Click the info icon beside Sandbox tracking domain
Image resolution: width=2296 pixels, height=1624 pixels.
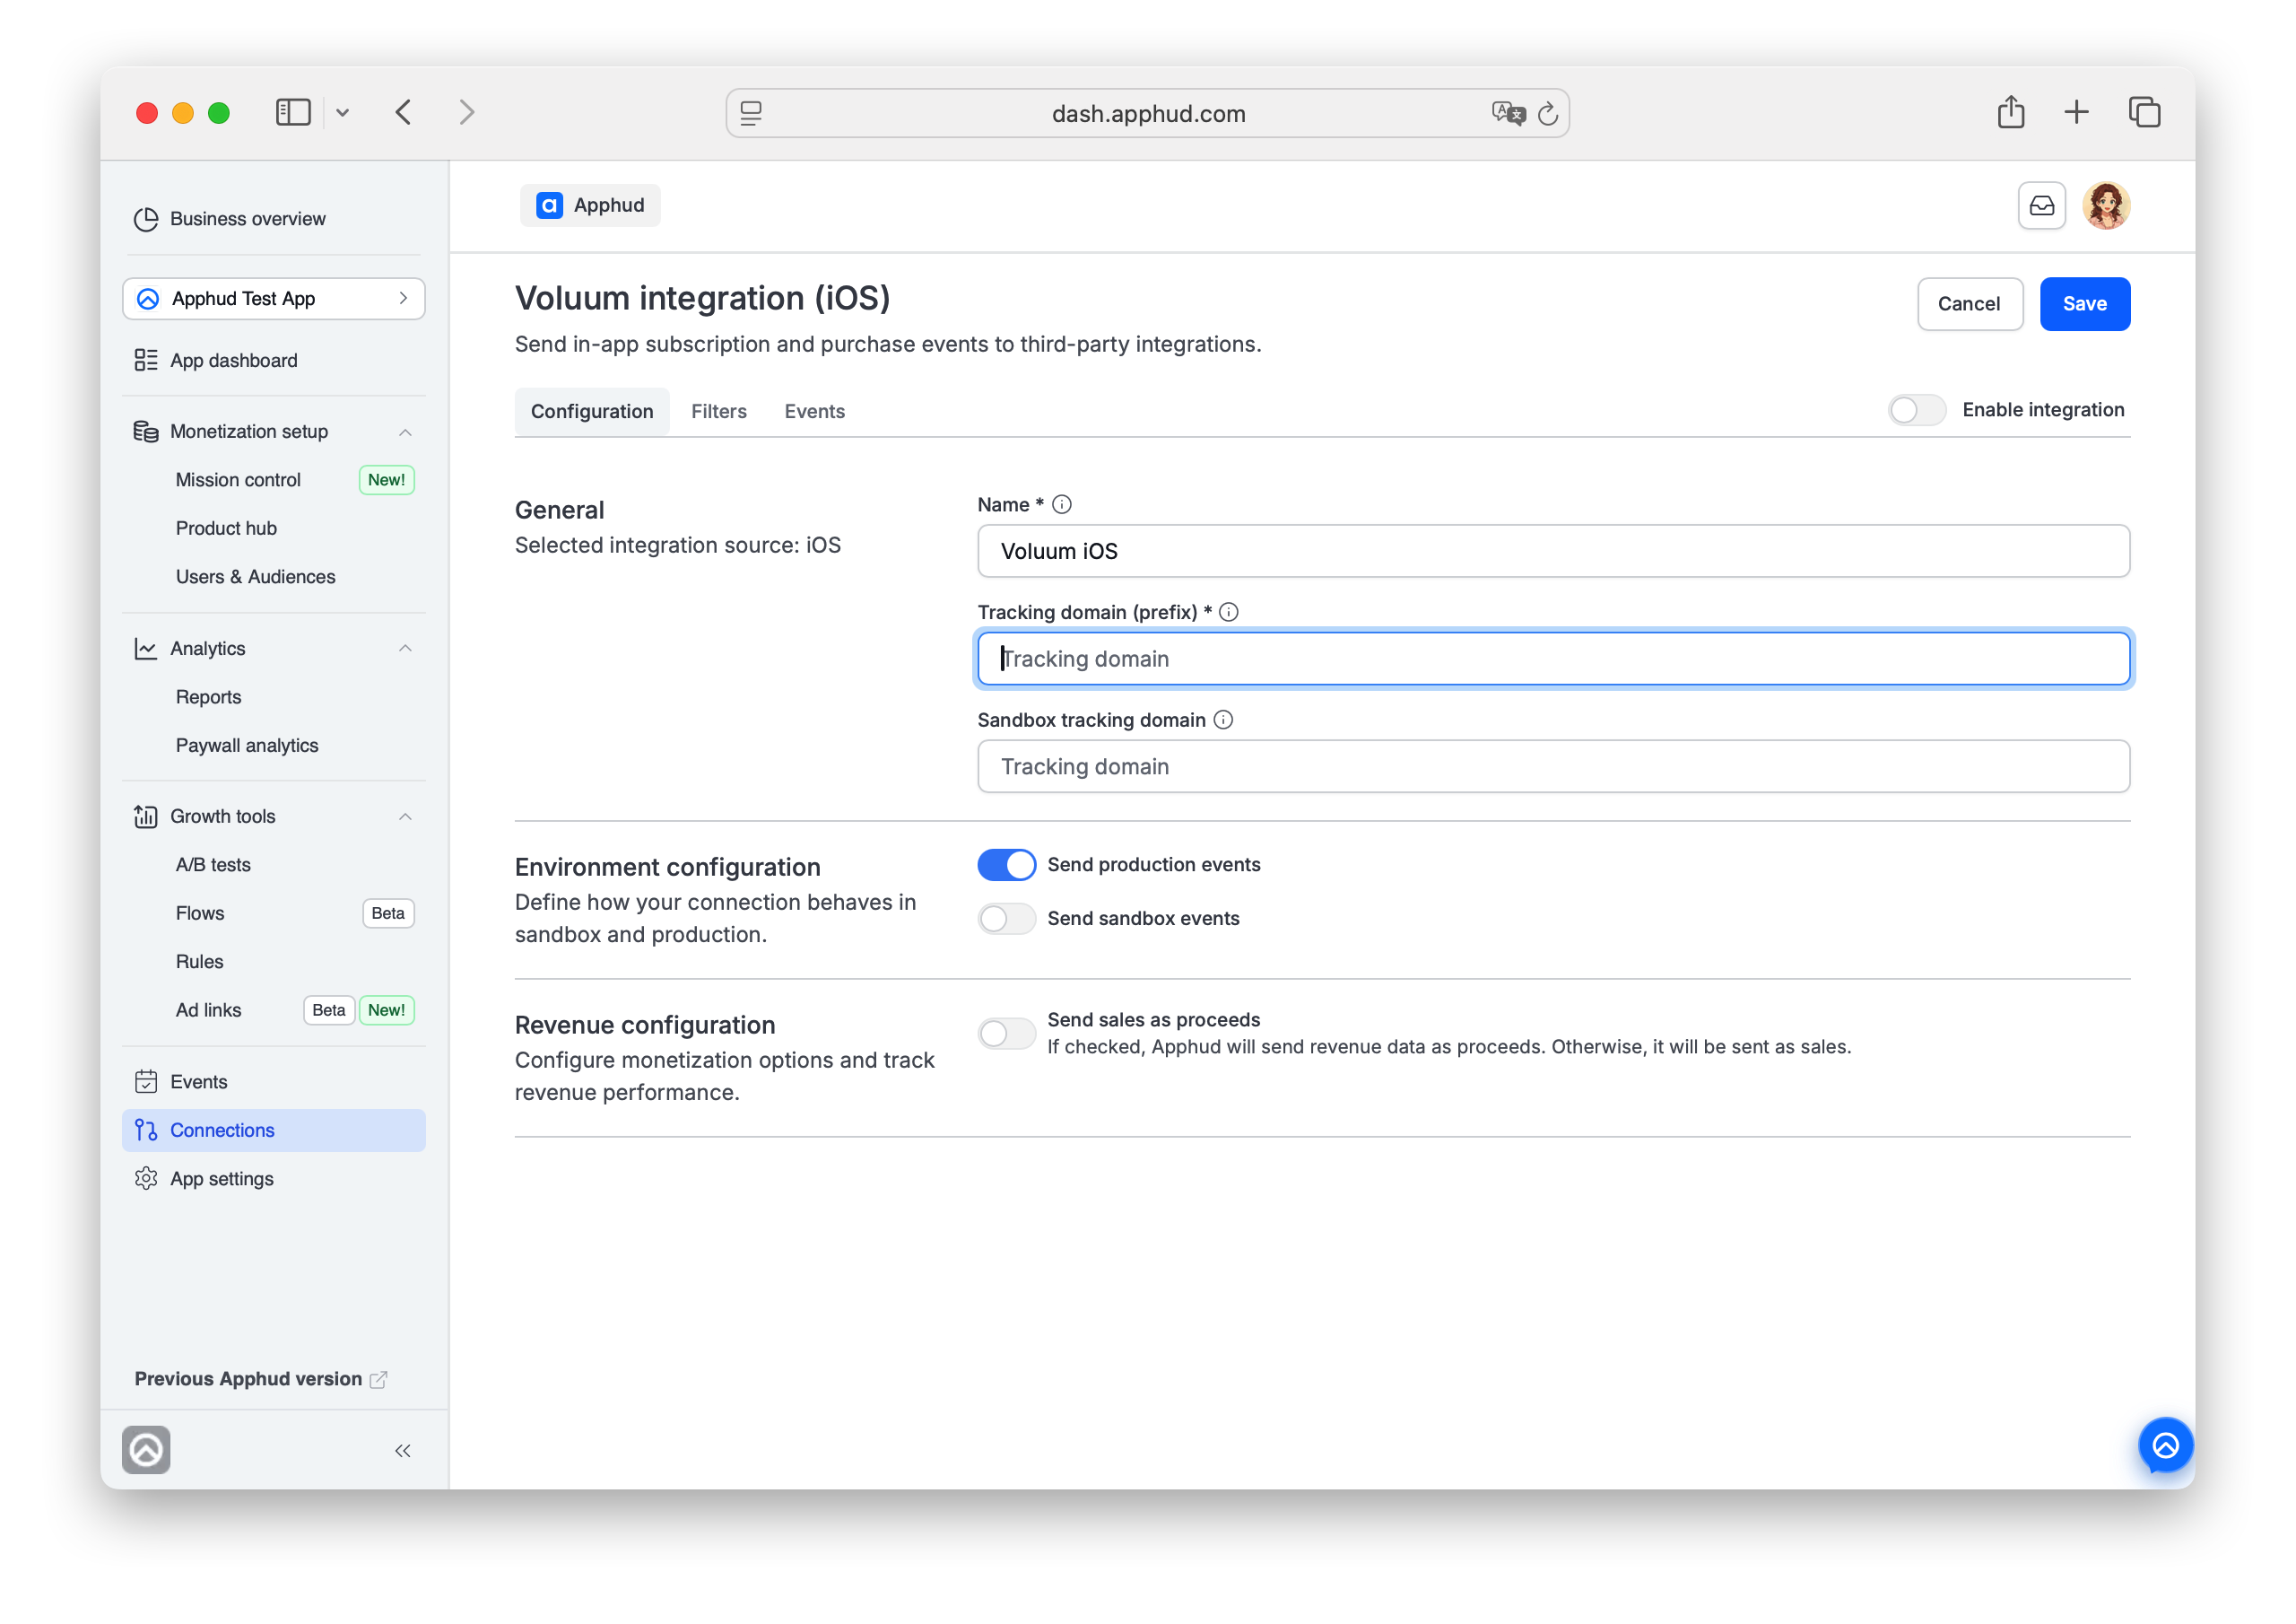coord(1223,720)
